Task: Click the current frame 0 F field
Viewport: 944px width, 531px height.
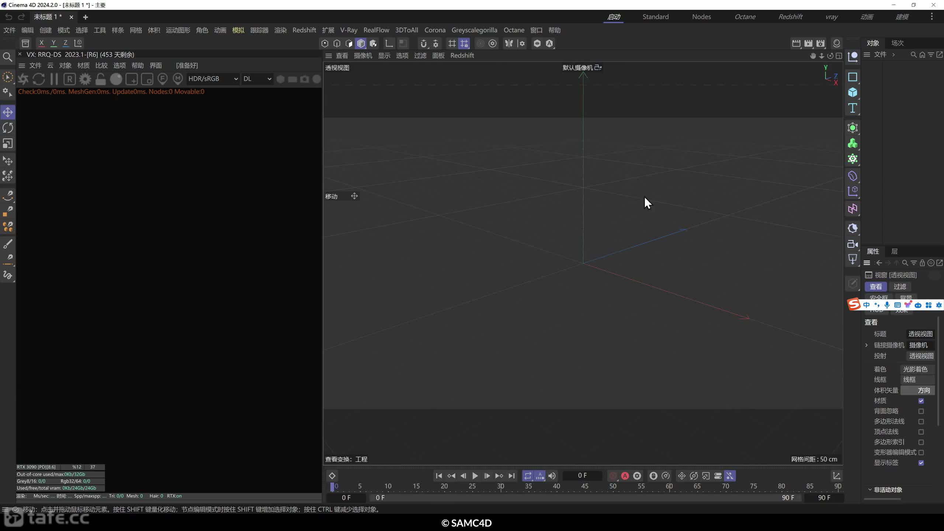Action: tap(582, 476)
